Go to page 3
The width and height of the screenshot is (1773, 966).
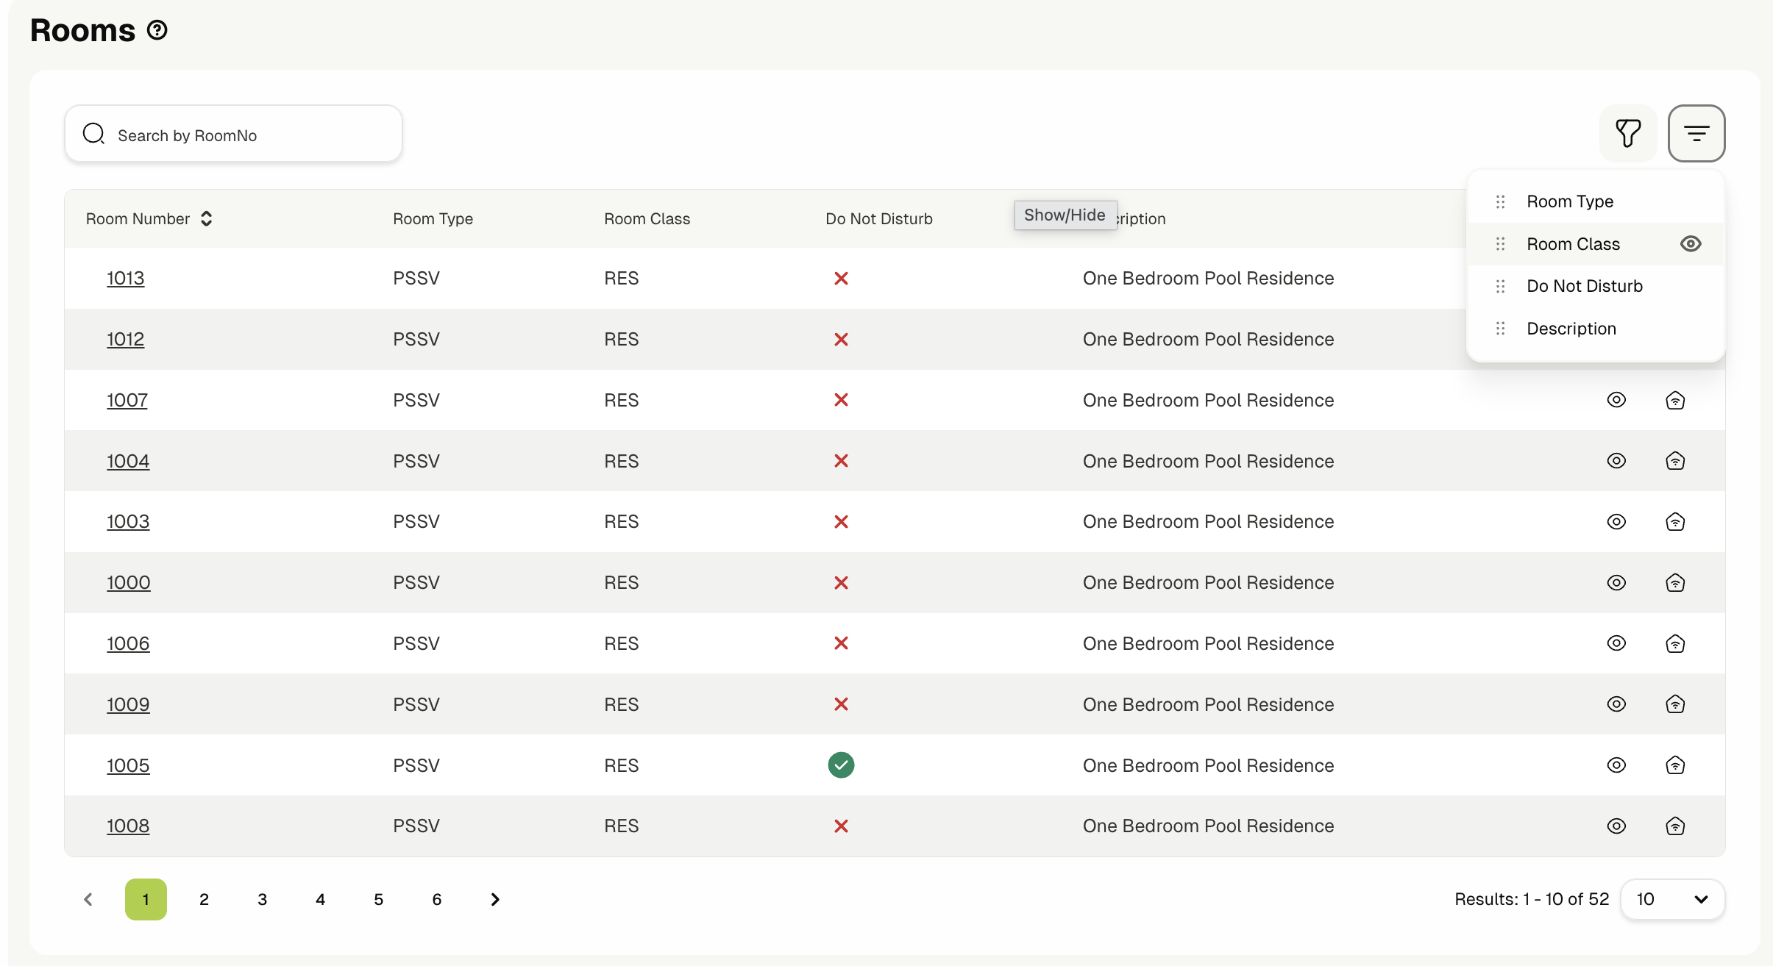(x=262, y=899)
